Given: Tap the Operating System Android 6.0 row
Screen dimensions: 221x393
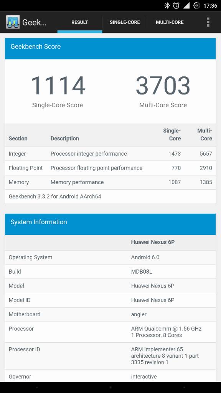Looking at the screenshot, I should click(110, 258).
